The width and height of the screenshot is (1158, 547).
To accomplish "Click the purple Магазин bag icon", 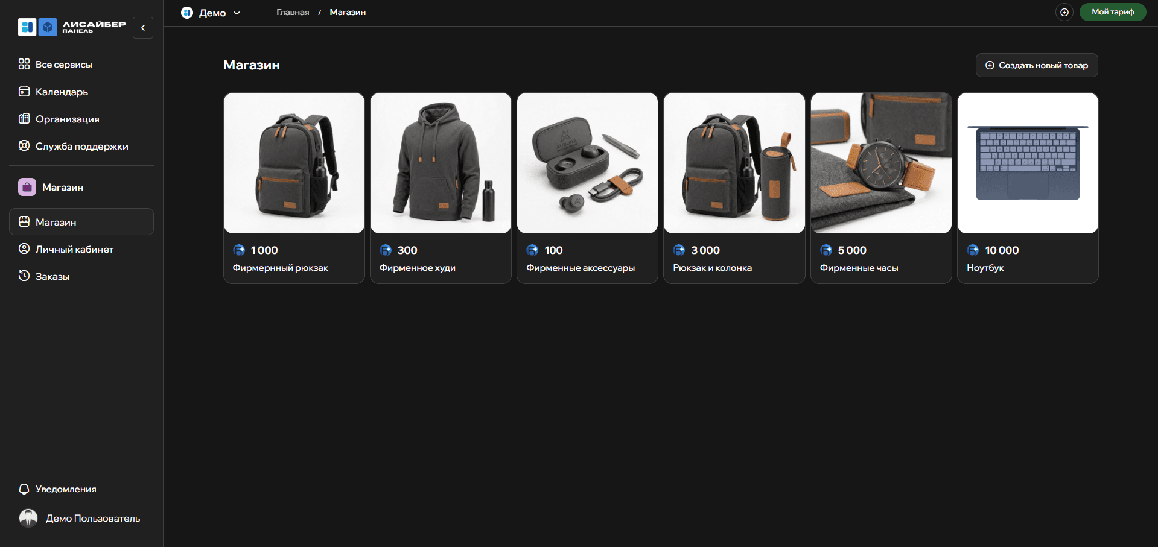I will pyautogui.click(x=27, y=187).
